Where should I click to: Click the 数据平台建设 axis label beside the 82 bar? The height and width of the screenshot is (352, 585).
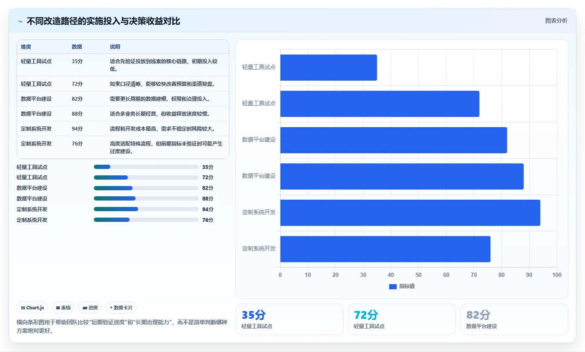(259, 140)
